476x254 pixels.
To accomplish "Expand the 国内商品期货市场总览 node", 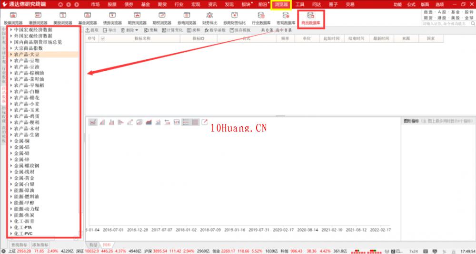I will point(11,42).
